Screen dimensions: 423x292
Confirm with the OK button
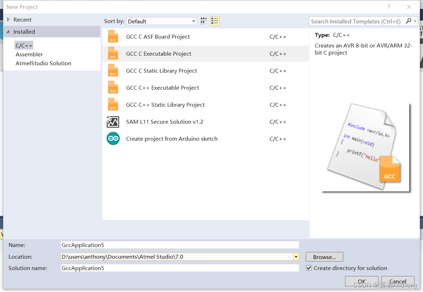[x=361, y=281]
